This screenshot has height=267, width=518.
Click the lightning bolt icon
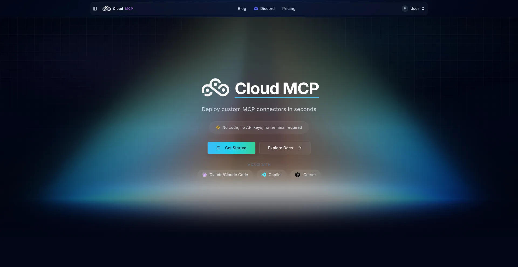tap(218, 127)
